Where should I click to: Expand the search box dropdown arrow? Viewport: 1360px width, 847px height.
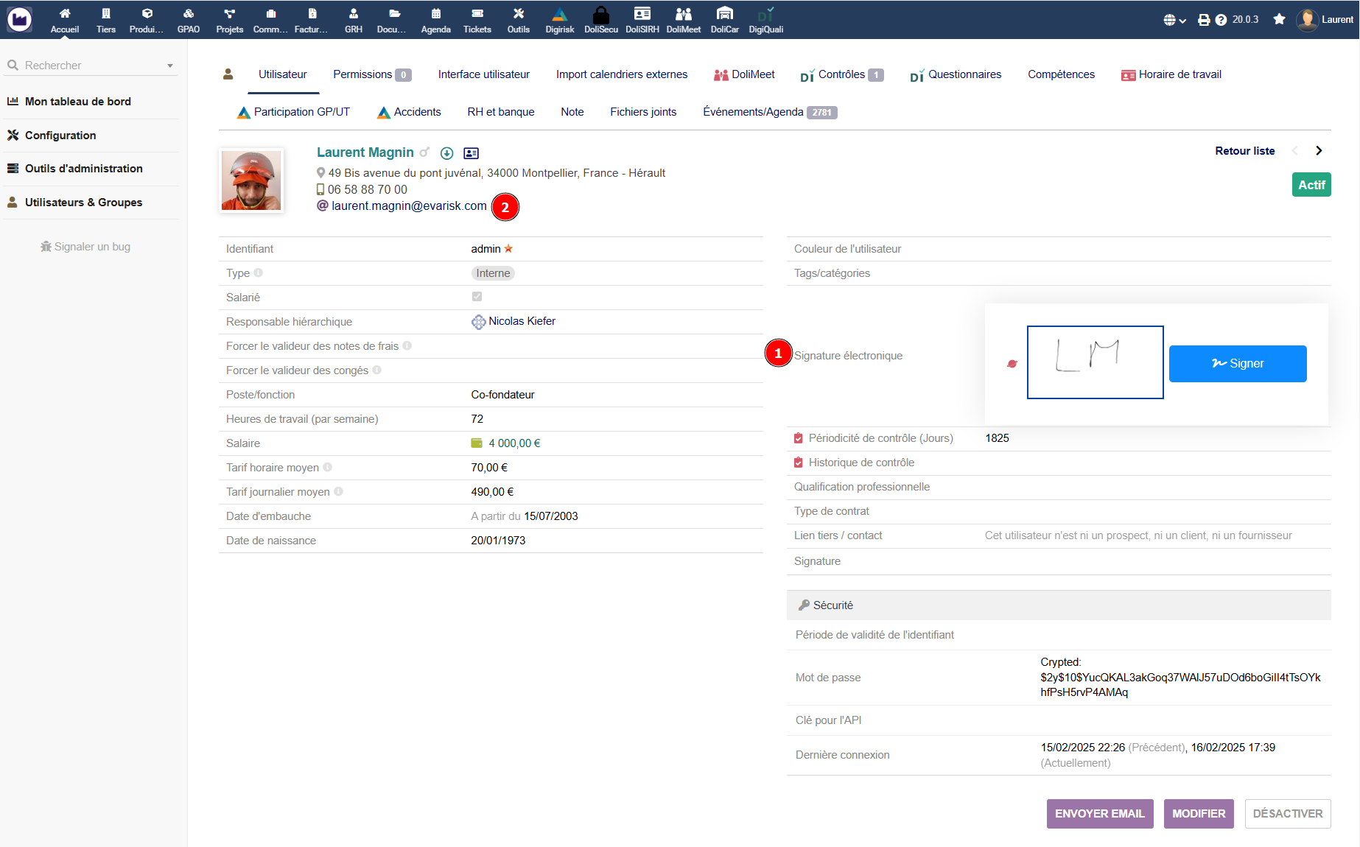tap(170, 66)
